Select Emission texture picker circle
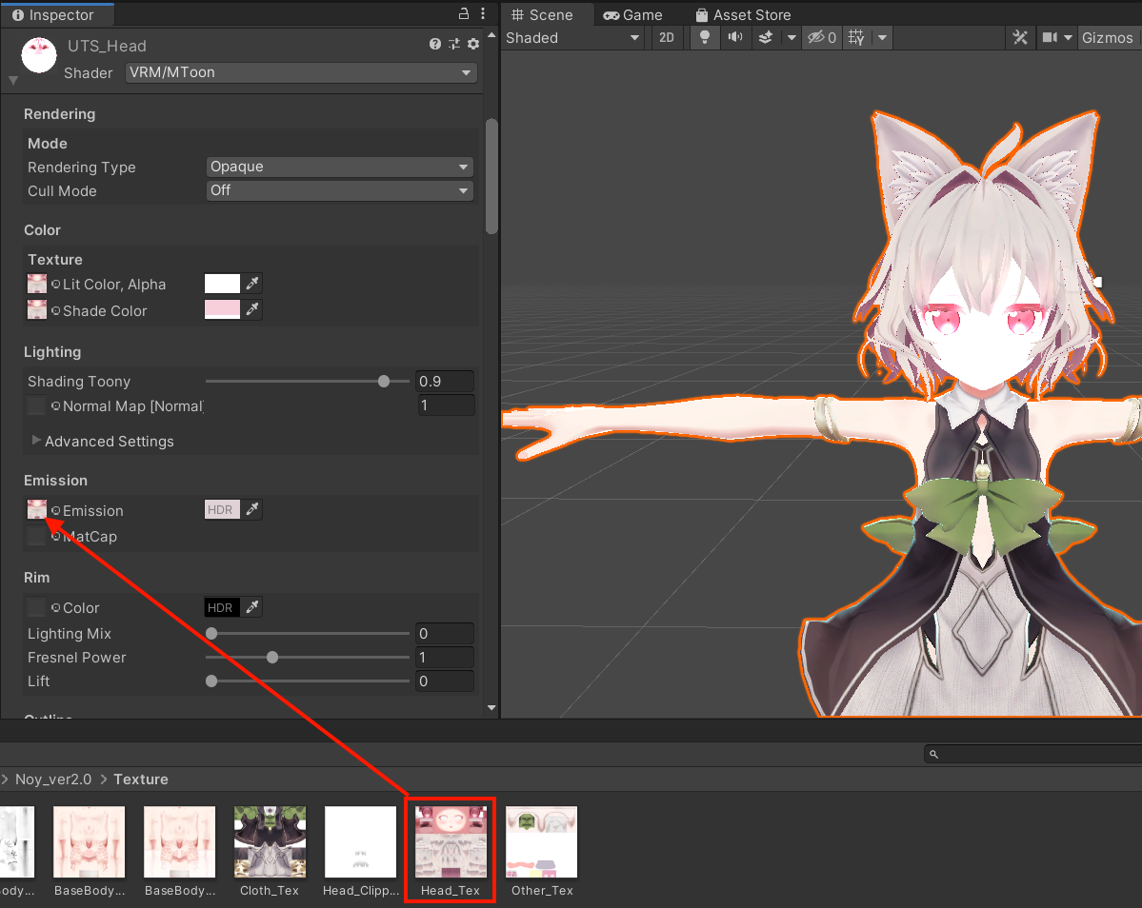1142x908 pixels. (x=55, y=511)
